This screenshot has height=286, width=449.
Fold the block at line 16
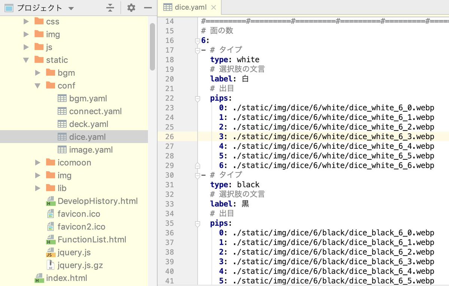198,40
